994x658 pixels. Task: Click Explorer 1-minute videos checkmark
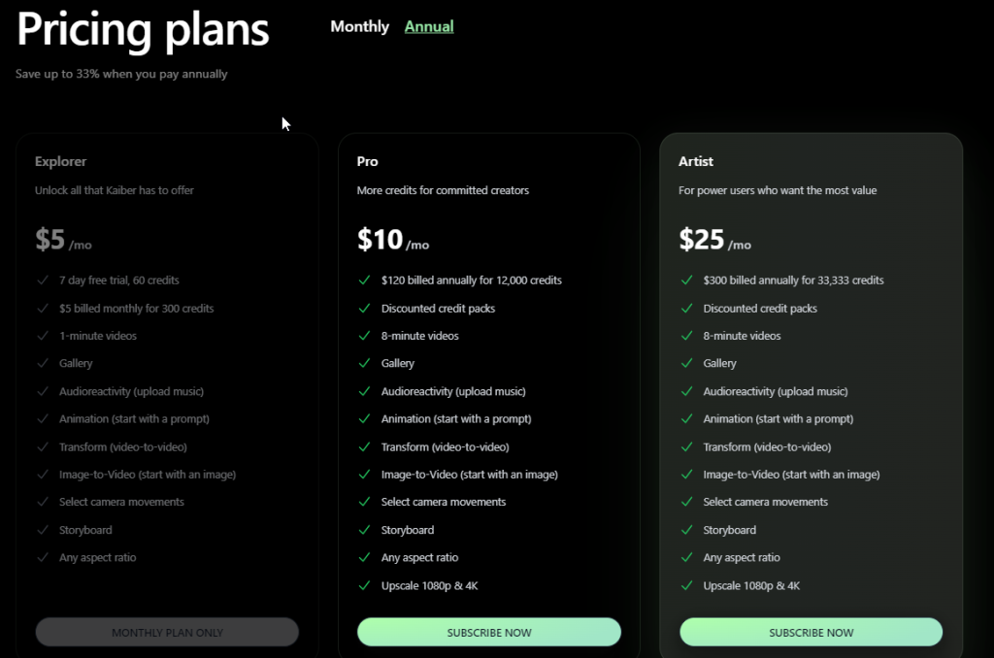[42, 336]
